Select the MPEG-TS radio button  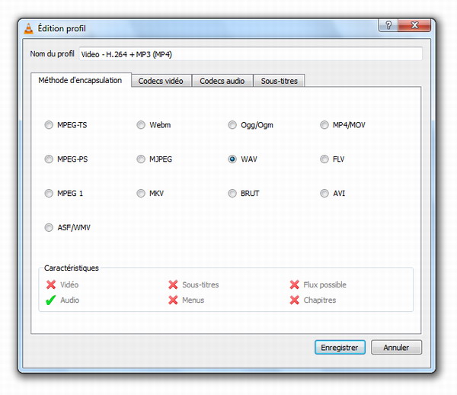[x=50, y=125]
